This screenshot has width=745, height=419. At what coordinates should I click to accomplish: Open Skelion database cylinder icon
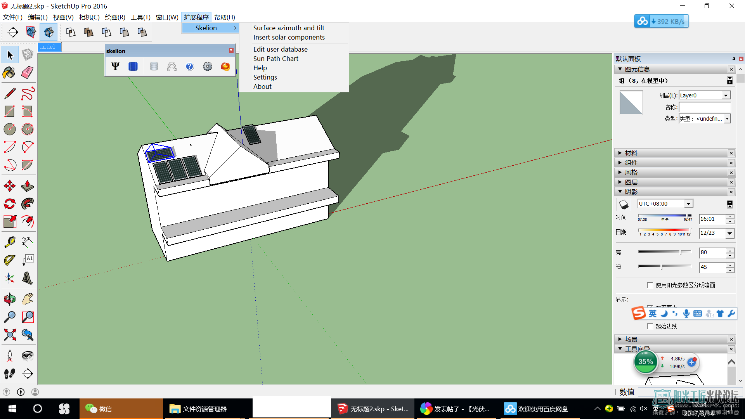(x=154, y=66)
